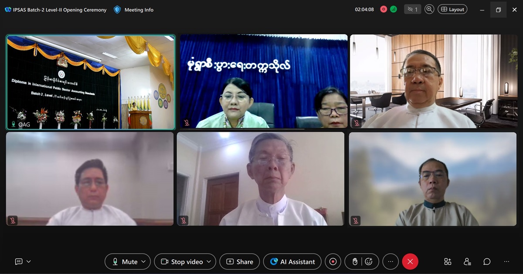The height and width of the screenshot is (274, 523).
Task: Click the green network quality indicator
Action: (394, 9)
